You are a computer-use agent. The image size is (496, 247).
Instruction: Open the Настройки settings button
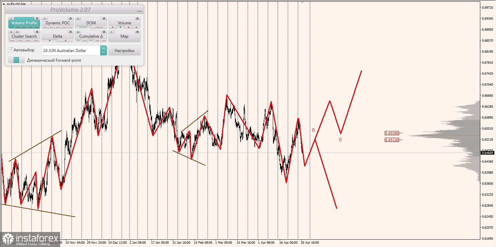coord(124,50)
